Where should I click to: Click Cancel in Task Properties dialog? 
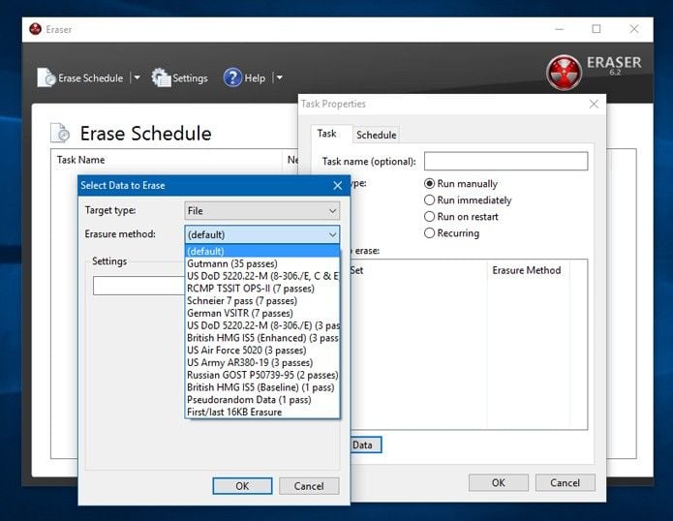(x=565, y=483)
